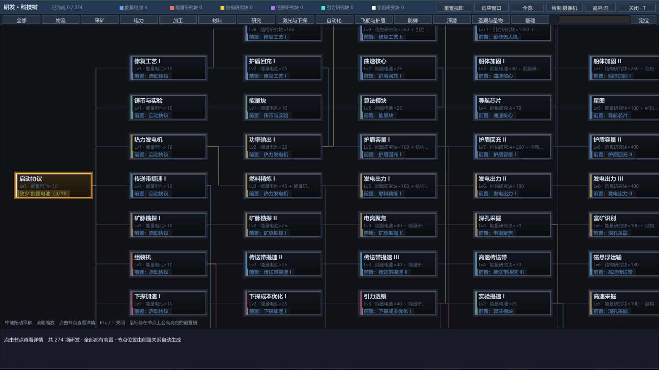The width and height of the screenshot is (659, 370).
Task: Select the 引力透镜 research node
Action: (x=398, y=303)
